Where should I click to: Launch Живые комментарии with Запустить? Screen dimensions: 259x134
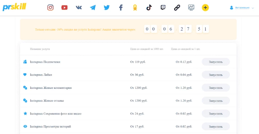coord(216,88)
